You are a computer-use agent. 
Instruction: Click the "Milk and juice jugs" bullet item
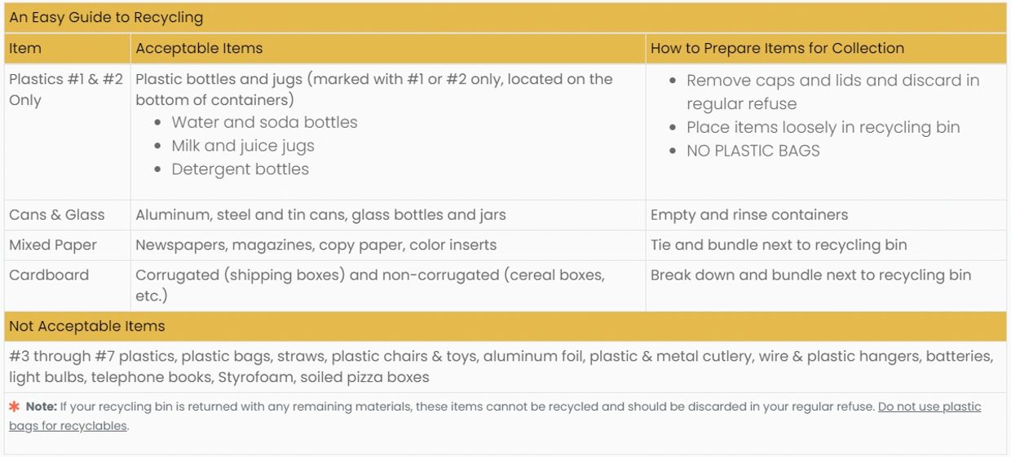point(242,146)
